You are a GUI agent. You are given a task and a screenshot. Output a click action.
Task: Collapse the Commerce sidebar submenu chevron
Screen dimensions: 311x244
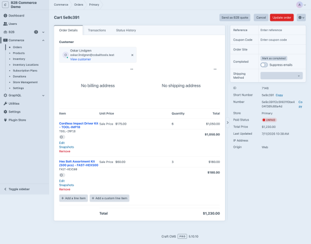pos(43,40)
